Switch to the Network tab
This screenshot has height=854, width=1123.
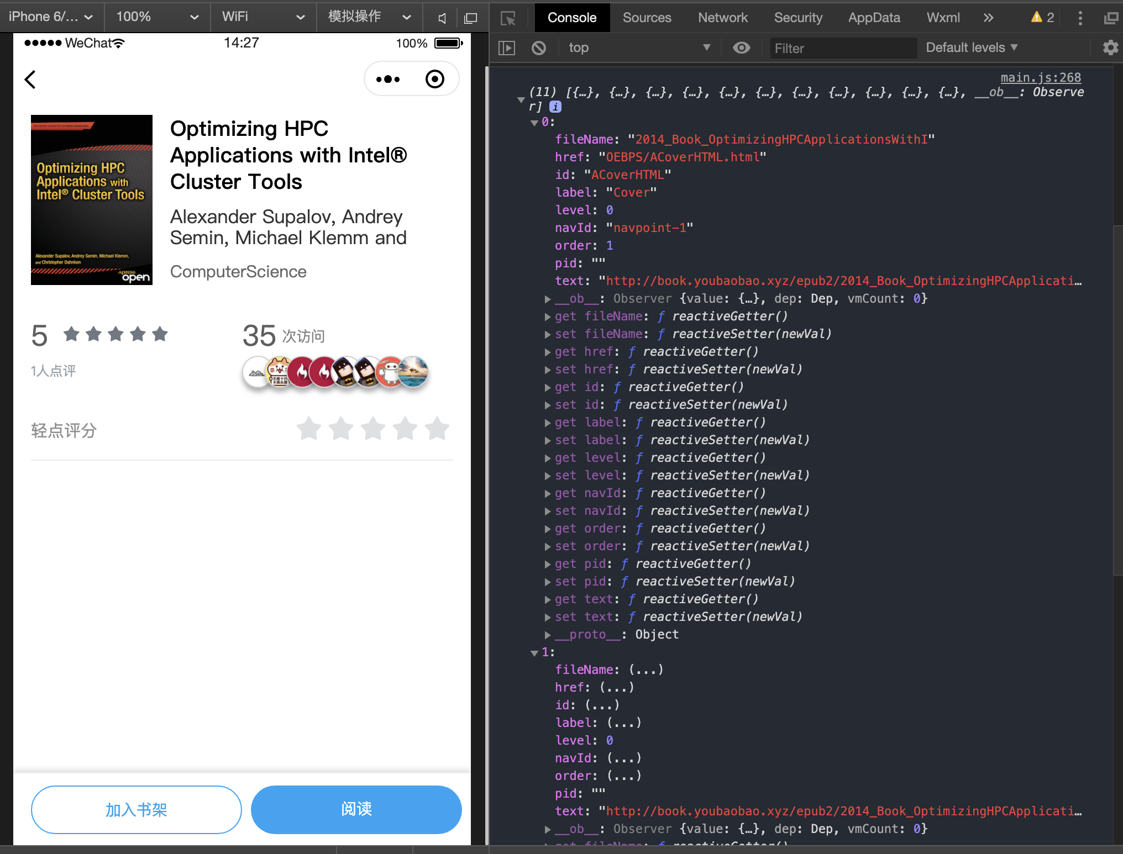coord(723,18)
